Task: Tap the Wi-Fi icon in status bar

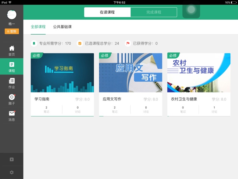Action: click(x=10, y=2)
